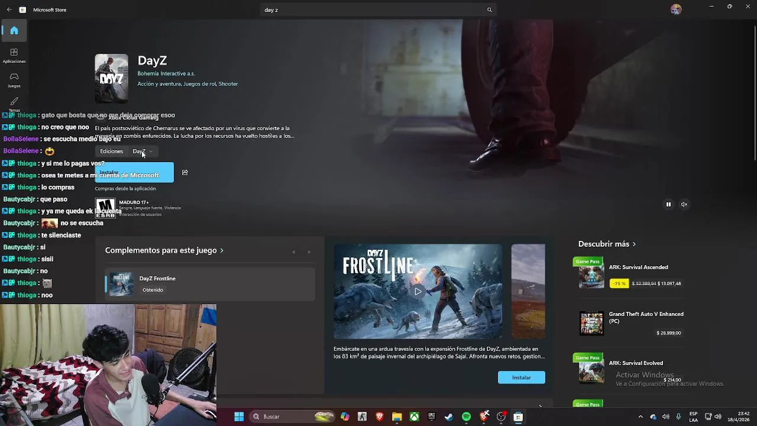The height and width of the screenshot is (426, 757).
Task: Show hidden system tray icons
Action: coord(640,417)
